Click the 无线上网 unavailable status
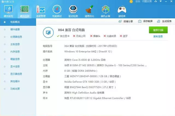This screenshot has height=116, width=175. 79,36
